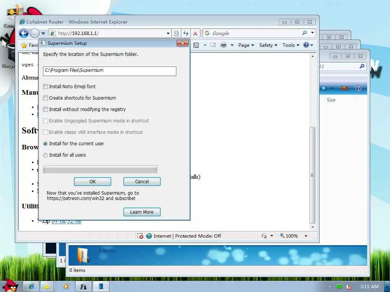Viewport: 390px width, 292px height.
Task: Open the feeds dropdown arrow next to RSS
Action: coord(205,45)
